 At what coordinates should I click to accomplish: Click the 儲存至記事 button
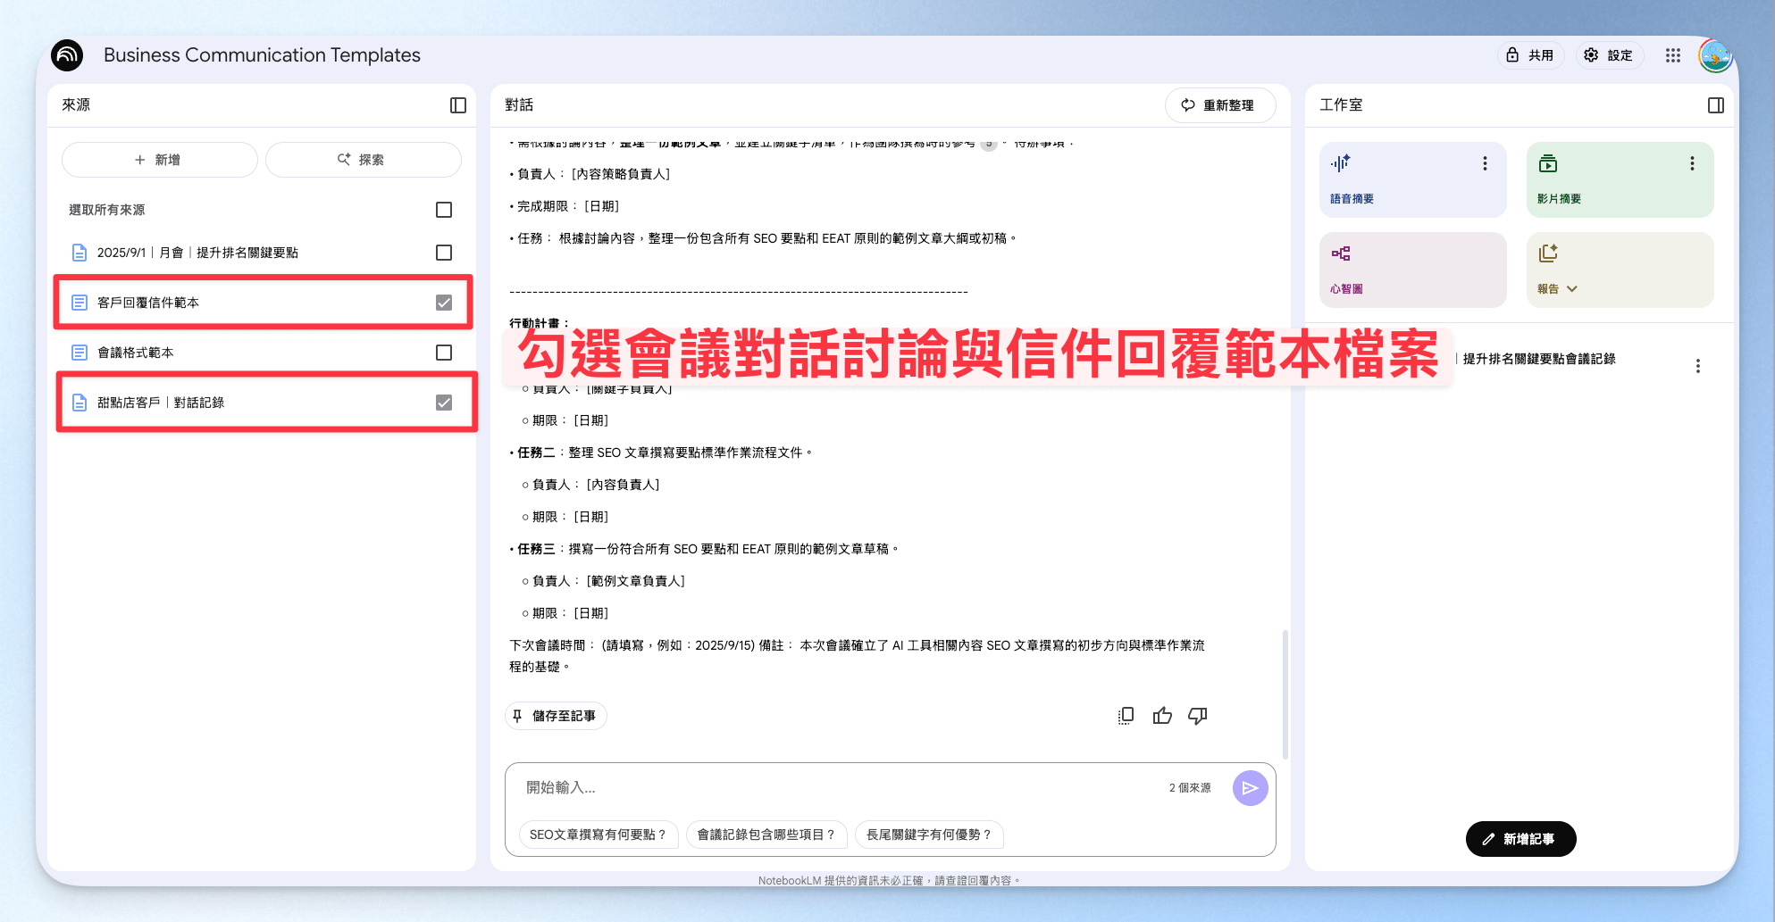(x=556, y=716)
